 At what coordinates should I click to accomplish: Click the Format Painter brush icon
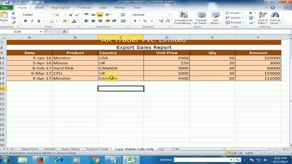13,22
